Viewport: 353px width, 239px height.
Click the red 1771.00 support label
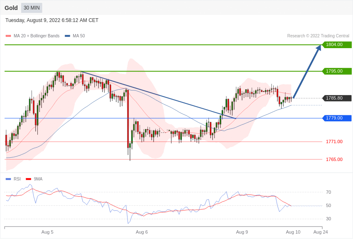pyautogui.click(x=334, y=141)
